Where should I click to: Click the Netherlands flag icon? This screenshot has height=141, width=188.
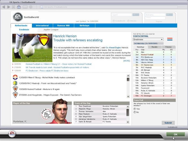tap(170, 39)
